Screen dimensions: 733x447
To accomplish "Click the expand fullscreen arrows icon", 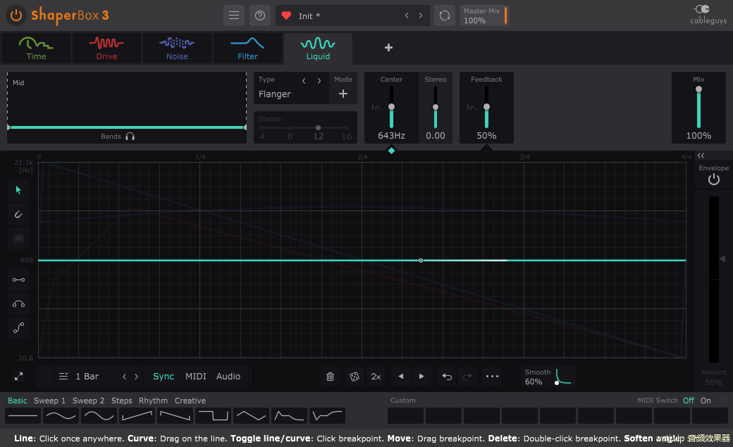I will click(19, 376).
